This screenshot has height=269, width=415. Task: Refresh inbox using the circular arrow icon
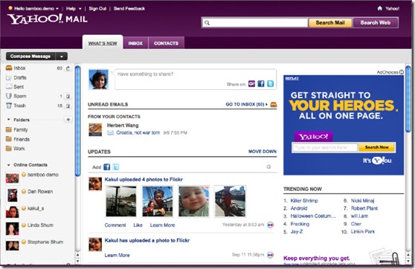pos(68,68)
